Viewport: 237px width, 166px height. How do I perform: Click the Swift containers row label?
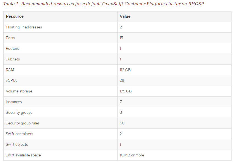click(19, 134)
